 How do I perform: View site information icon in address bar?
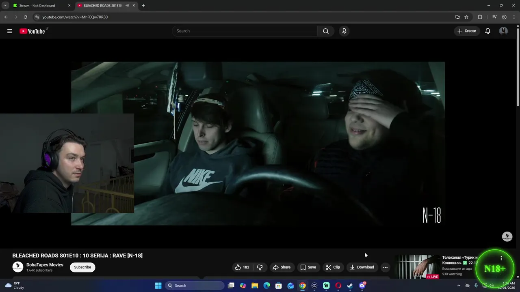pos(37,17)
